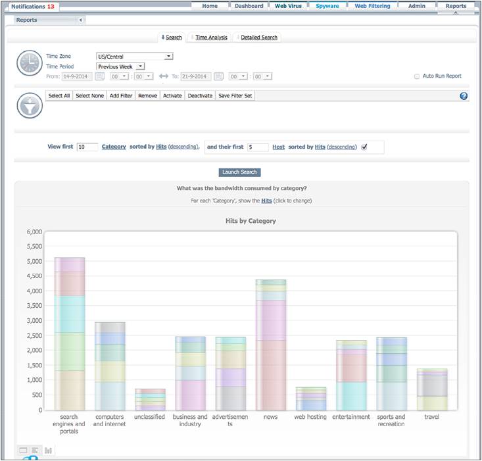This screenshot has width=482, height=461.
Task: Go to the Web Filtering tab
Action: tap(372, 6)
